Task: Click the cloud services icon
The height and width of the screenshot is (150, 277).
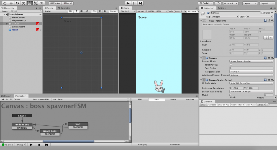Action: point(218,3)
